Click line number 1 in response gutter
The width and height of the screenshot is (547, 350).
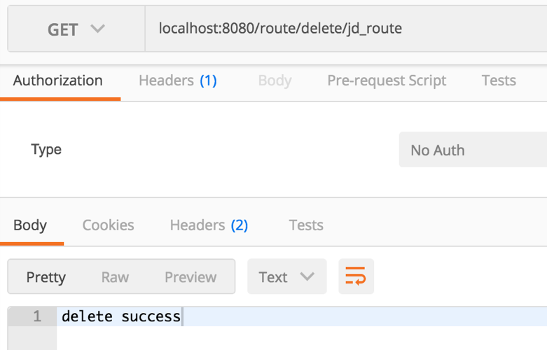coord(37,316)
